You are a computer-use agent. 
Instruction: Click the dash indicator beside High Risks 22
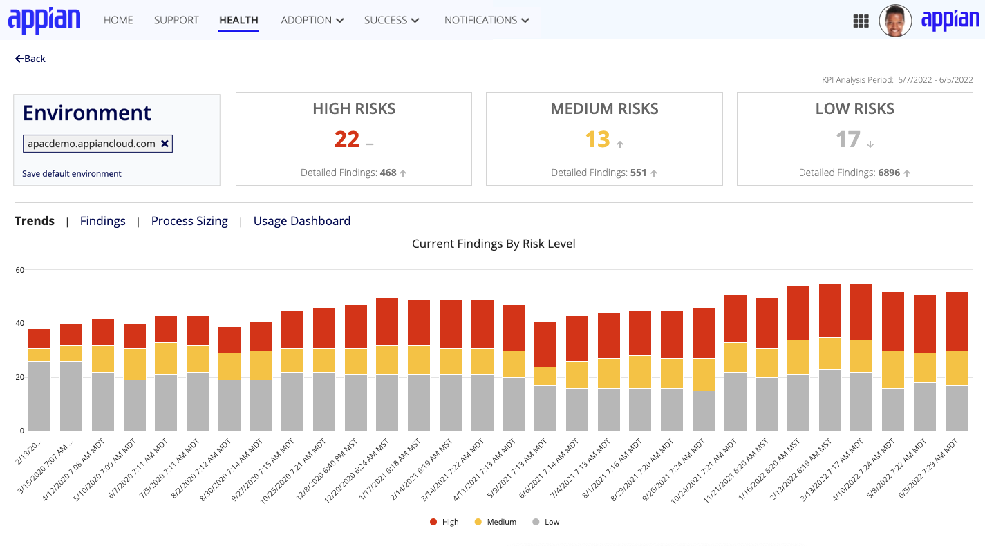[x=370, y=144]
